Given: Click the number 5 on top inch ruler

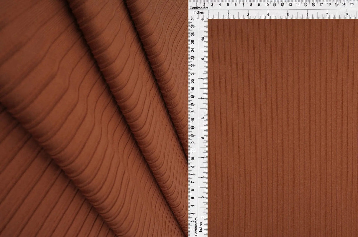Looking at the screenshot, I should [x=288, y=14].
